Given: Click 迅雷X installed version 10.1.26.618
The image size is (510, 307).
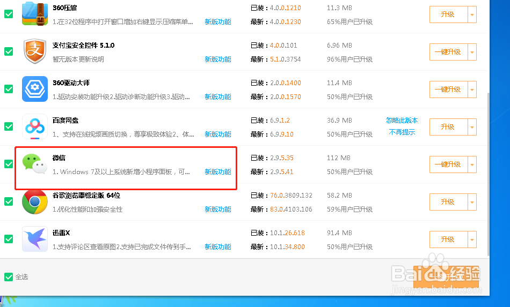Looking at the screenshot, I should (x=287, y=233).
